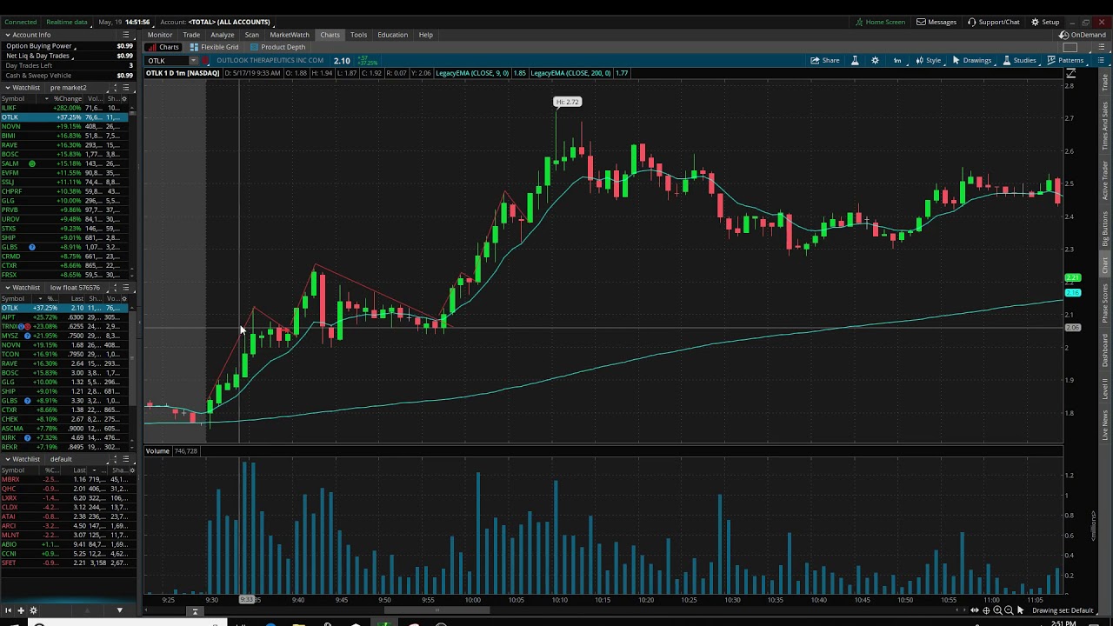Click the chart zoom in magnifier icon
The image size is (1113, 626).
pyautogui.click(x=998, y=610)
